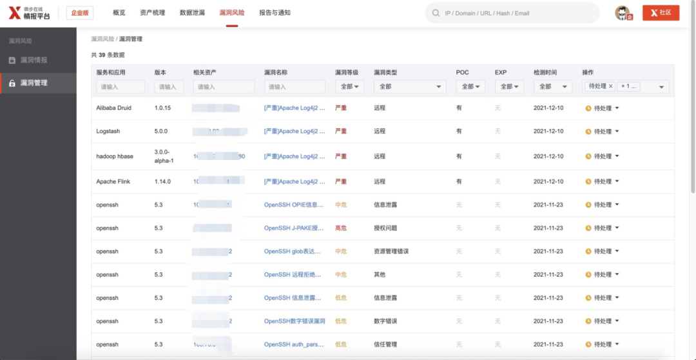Click the 版本 filter input
The image size is (696, 360).
(169, 86)
